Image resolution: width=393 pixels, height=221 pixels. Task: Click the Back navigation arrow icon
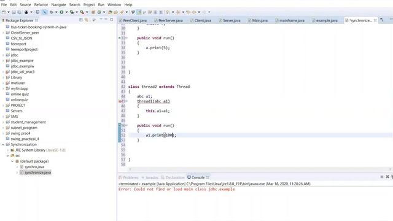click(x=194, y=12)
